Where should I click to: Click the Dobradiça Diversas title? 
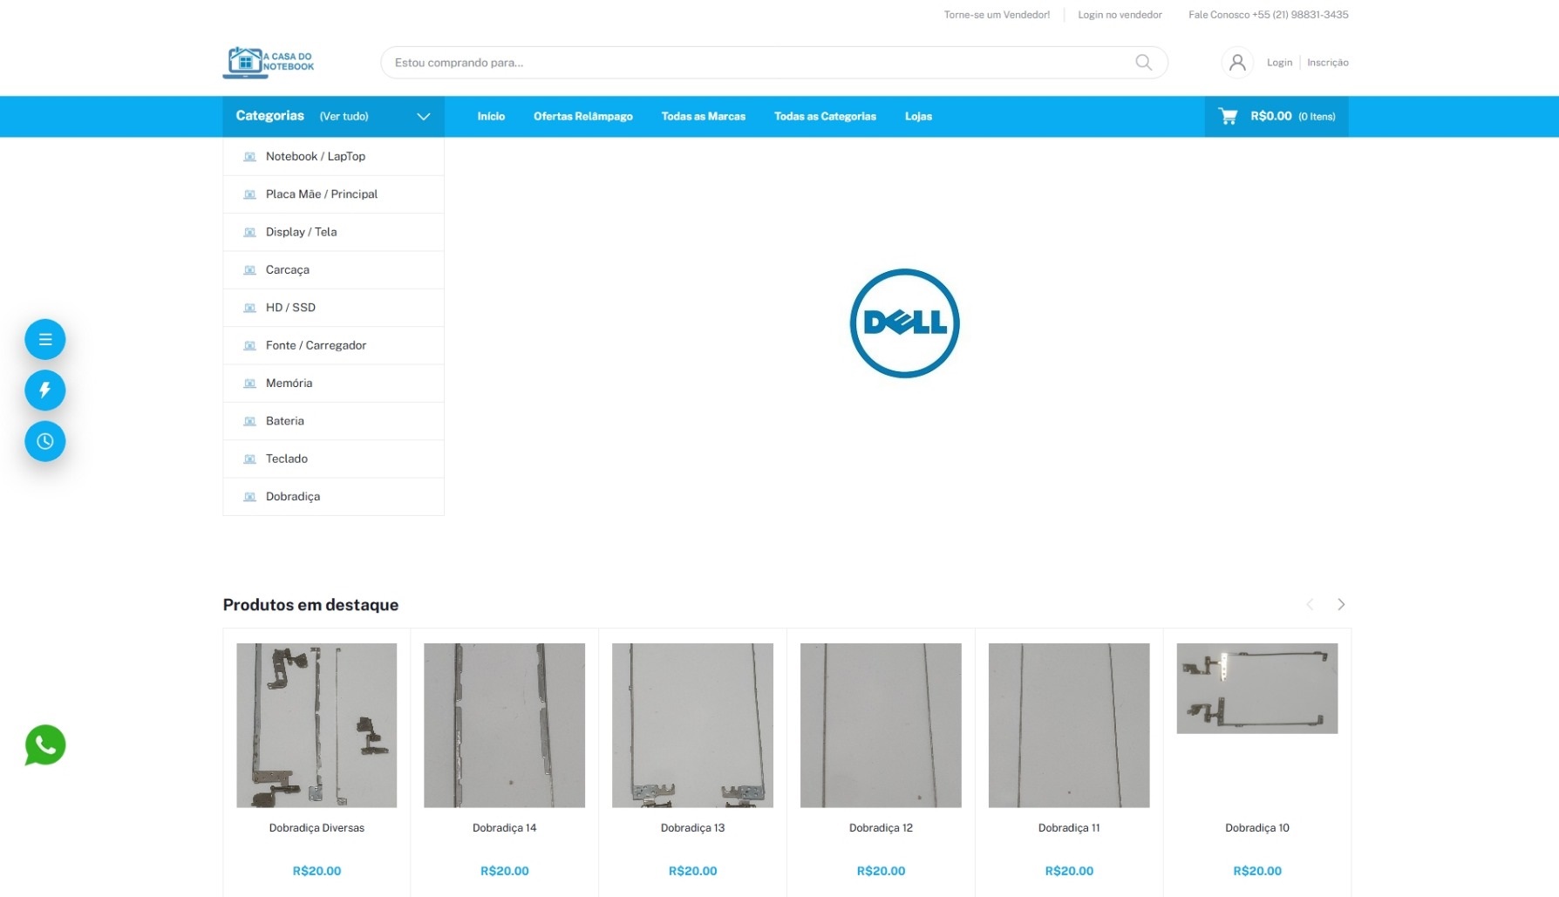(x=317, y=828)
